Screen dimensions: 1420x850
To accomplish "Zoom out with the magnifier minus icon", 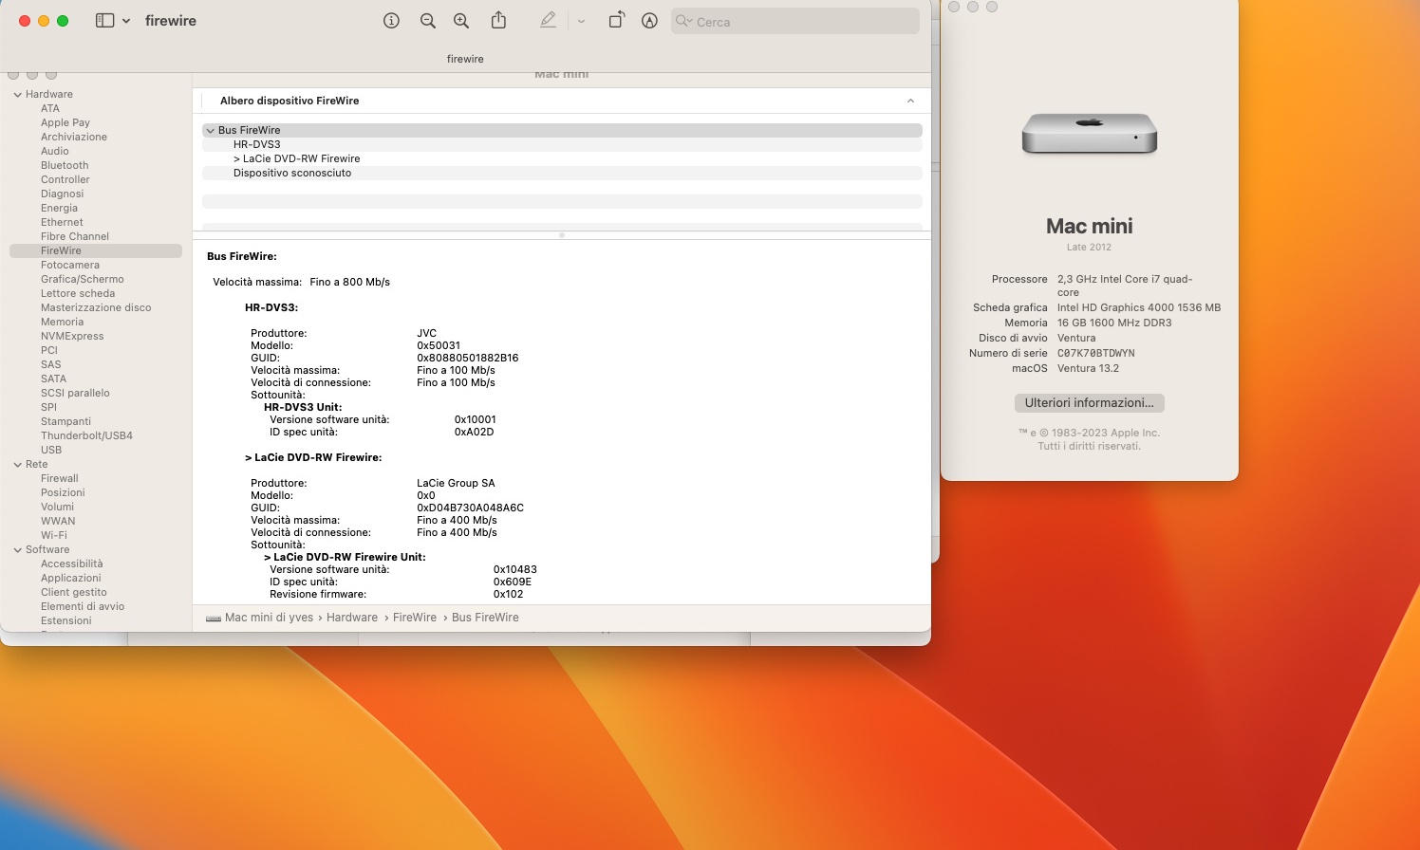I will coord(428,21).
